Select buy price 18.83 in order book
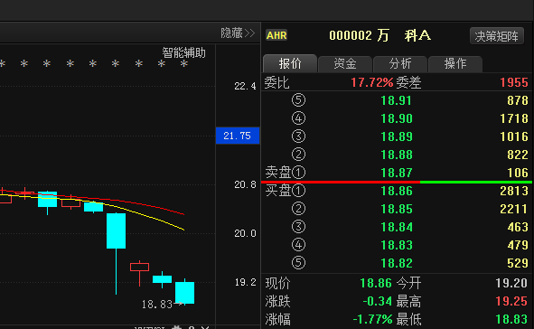The height and width of the screenshot is (329, 534). coord(397,245)
